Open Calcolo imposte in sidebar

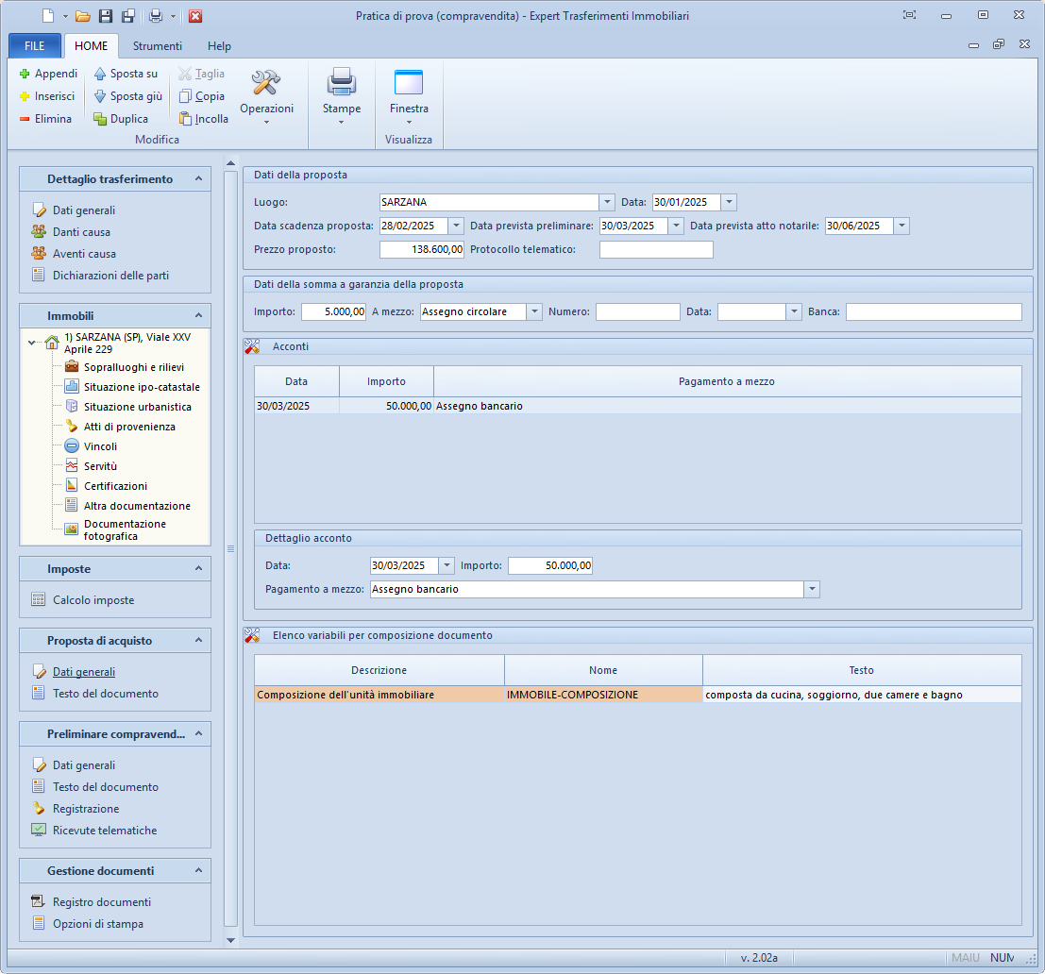tap(93, 600)
